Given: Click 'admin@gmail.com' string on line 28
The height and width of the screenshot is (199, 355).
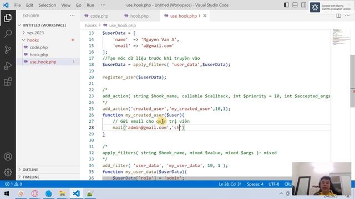Looking at the screenshot, I should (147, 128).
